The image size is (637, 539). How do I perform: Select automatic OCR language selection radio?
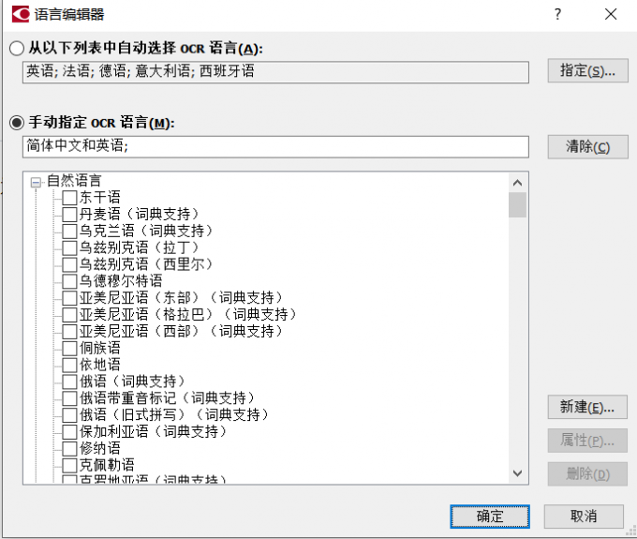17,49
